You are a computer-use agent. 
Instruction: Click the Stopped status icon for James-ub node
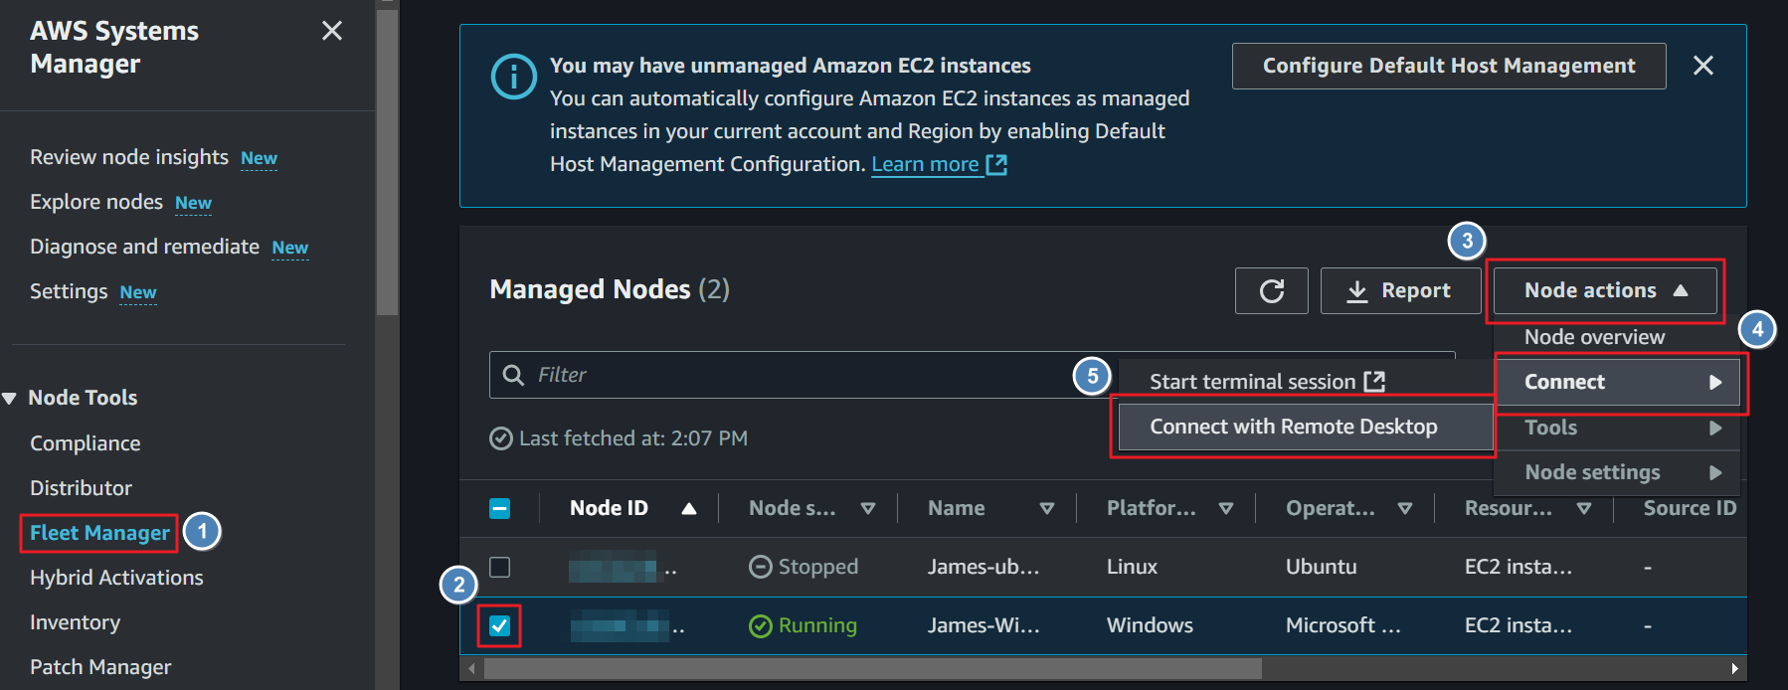click(760, 567)
